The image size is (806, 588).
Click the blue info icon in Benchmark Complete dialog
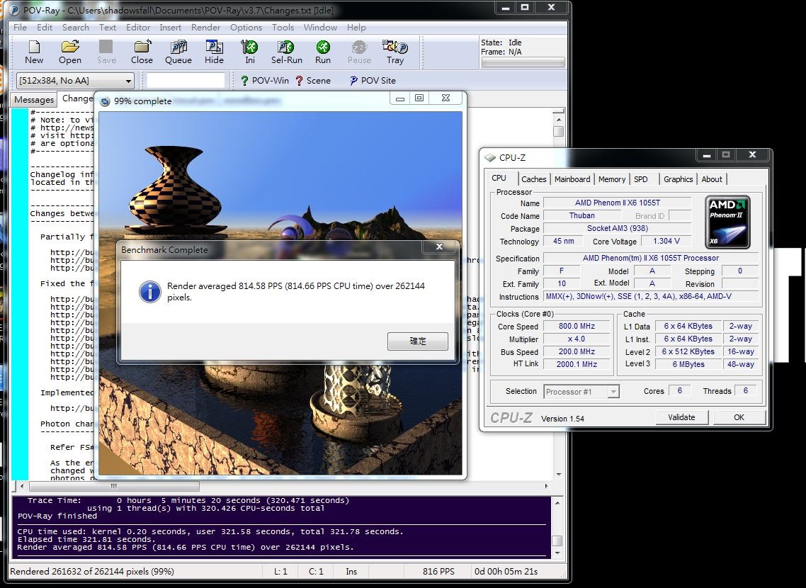[x=149, y=292]
